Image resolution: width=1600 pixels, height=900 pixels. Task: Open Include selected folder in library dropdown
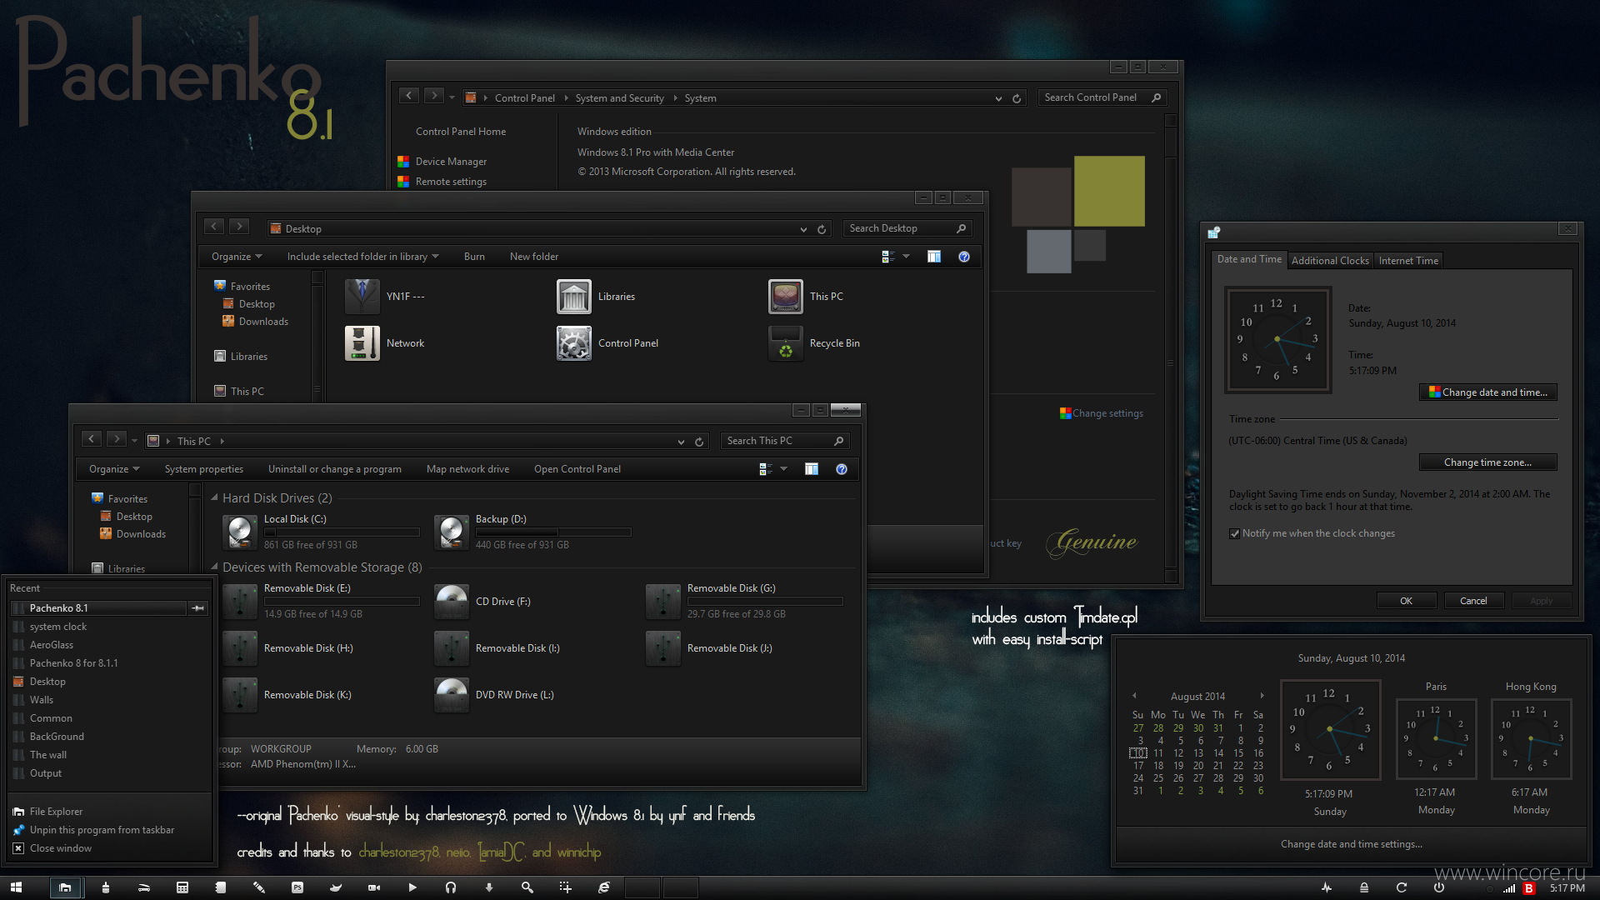pyautogui.click(x=362, y=257)
